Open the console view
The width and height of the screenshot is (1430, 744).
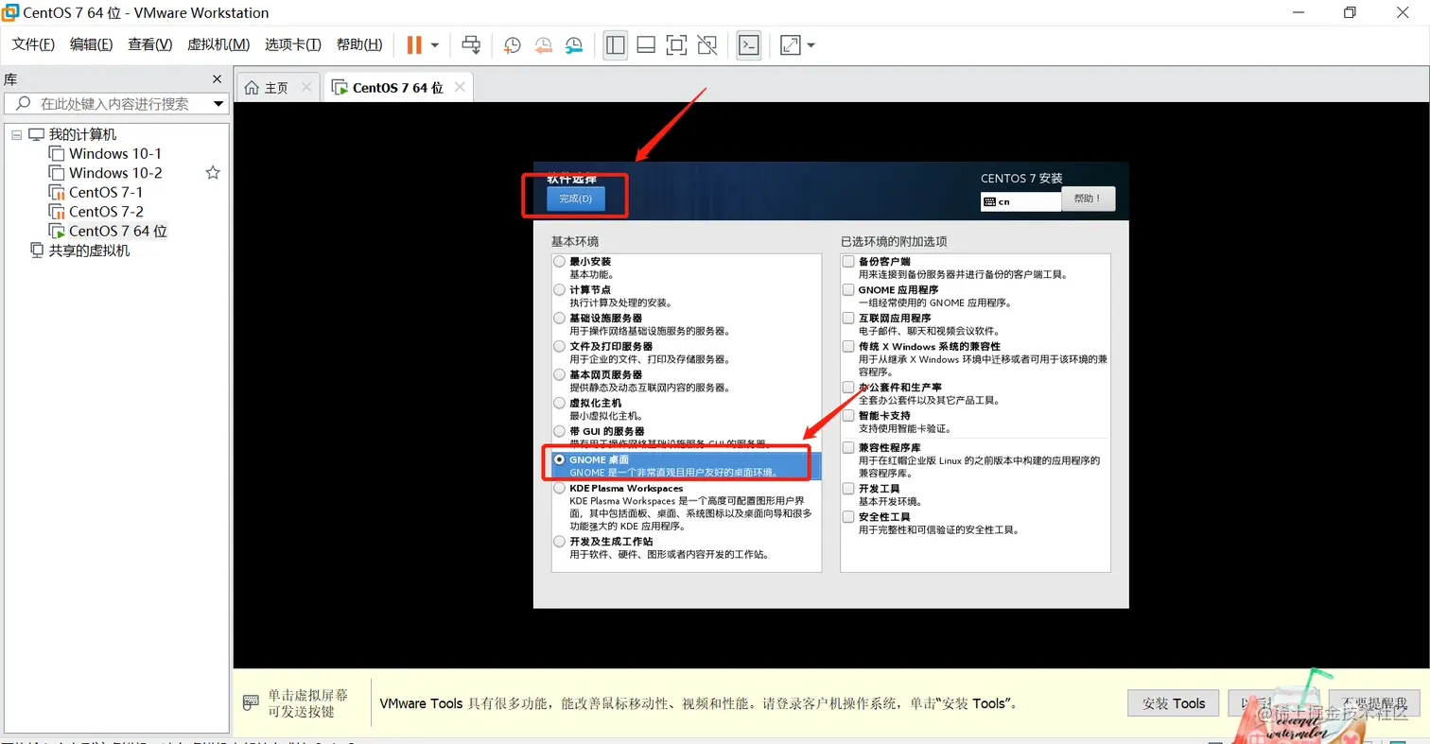[x=749, y=44]
